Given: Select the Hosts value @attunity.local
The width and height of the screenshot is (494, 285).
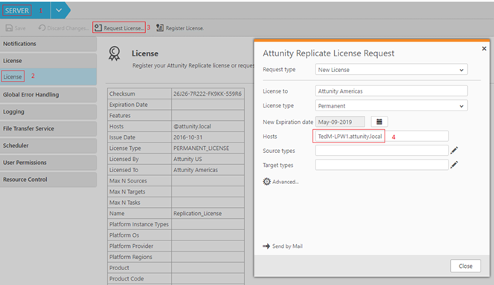Looking at the screenshot, I should [x=192, y=127].
